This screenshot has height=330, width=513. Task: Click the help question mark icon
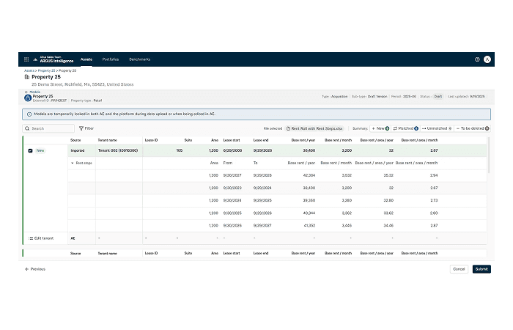pos(477,59)
